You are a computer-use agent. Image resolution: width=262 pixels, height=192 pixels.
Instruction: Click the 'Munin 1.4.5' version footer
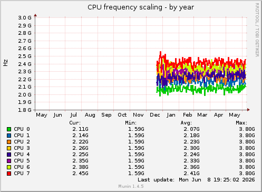pyautogui.click(x=131, y=186)
